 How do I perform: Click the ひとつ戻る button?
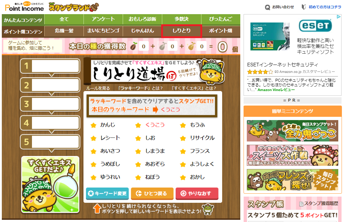[152, 194]
